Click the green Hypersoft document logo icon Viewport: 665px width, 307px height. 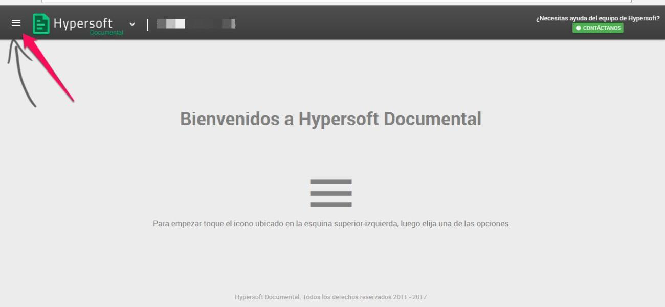click(x=41, y=24)
